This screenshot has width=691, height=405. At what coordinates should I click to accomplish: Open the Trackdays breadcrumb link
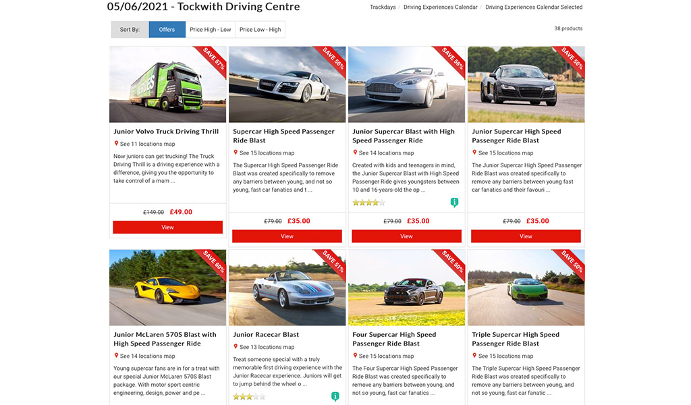point(383,7)
